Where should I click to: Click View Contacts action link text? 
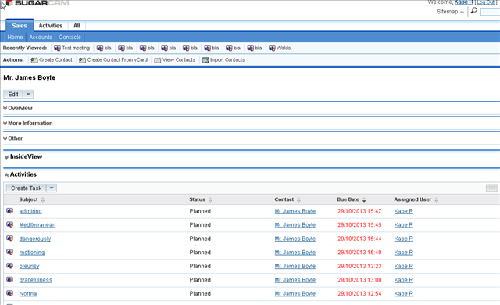pos(179,60)
